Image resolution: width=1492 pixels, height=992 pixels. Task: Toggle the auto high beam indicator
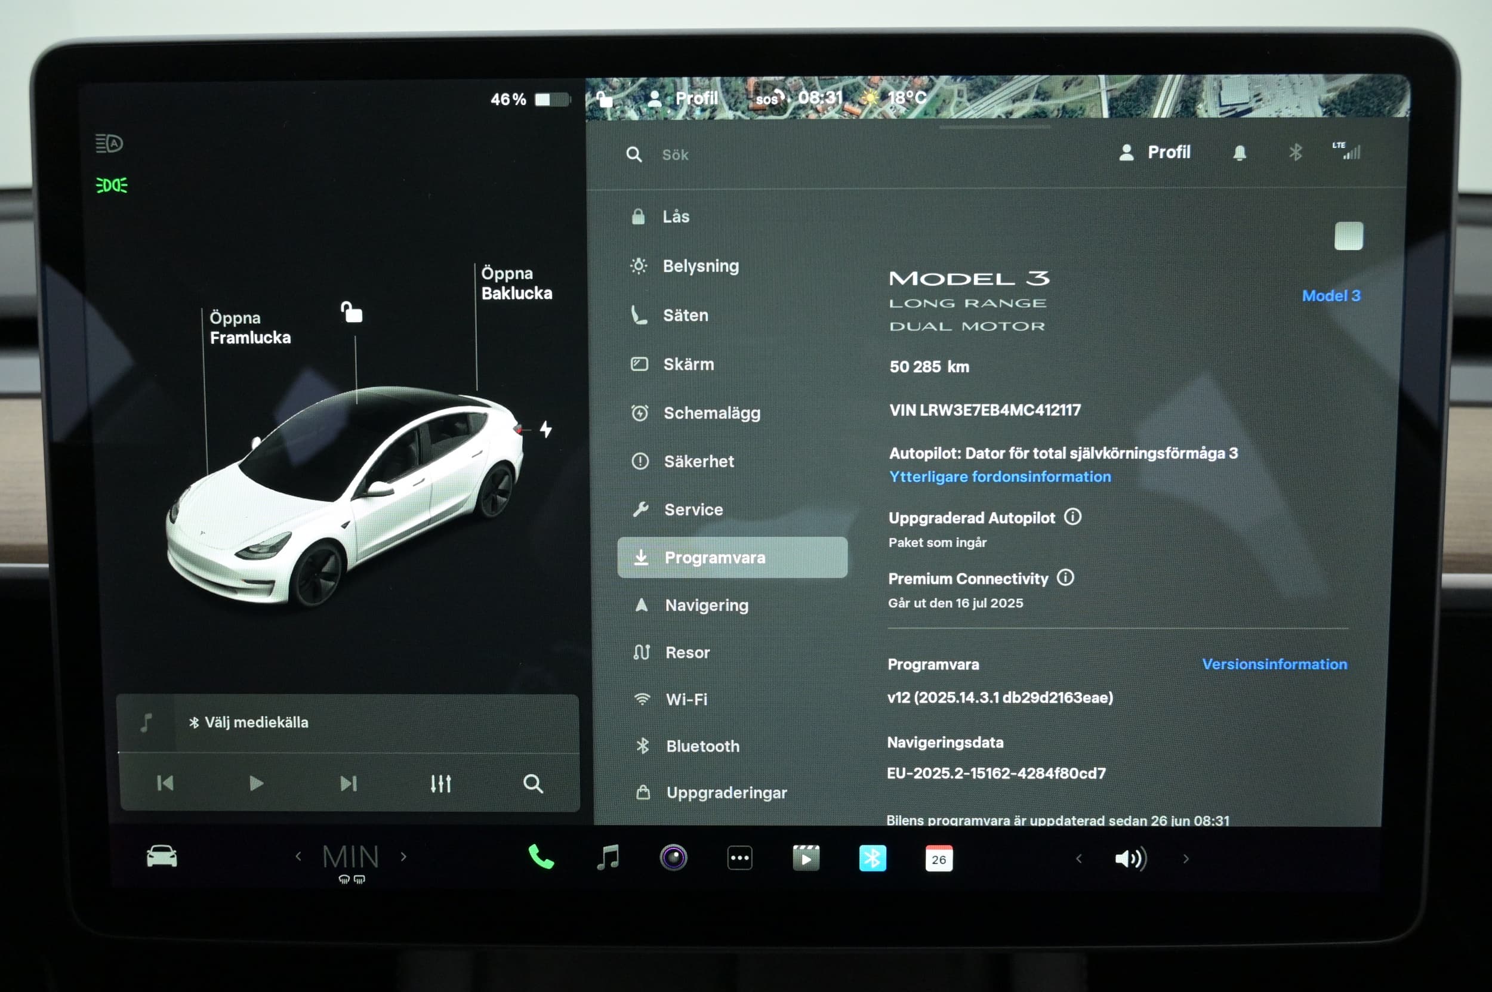coord(109,144)
